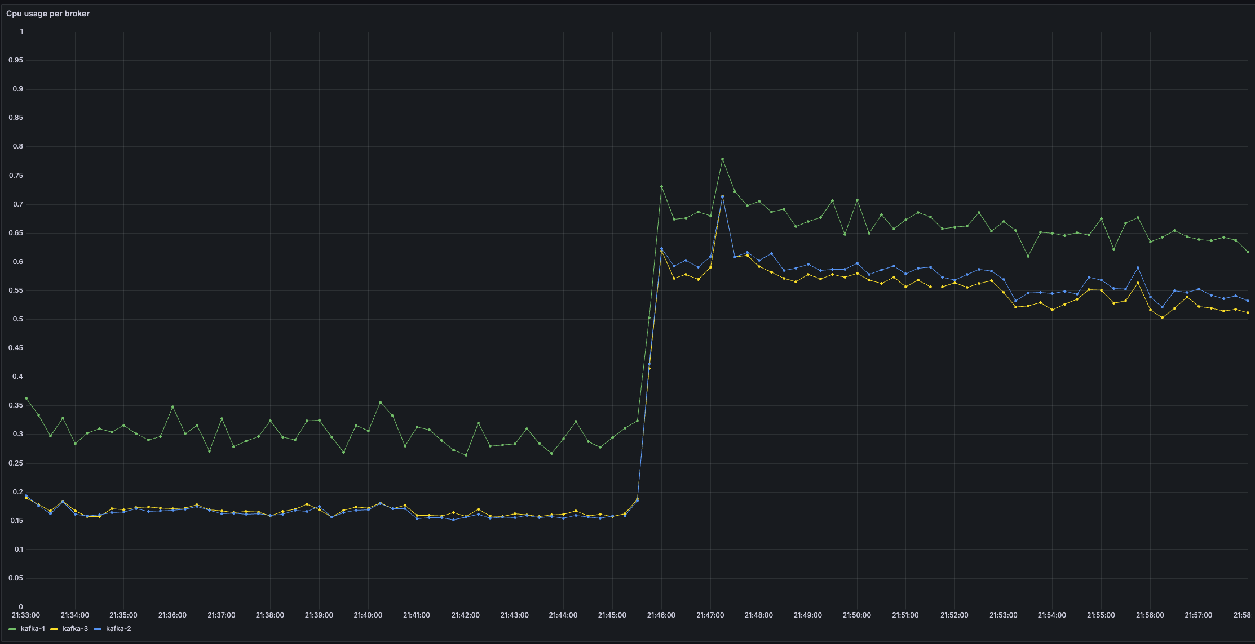Open the 'Cpu usage per broker' panel title menu
The height and width of the screenshot is (644, 1255).
[x=48, y=14]
